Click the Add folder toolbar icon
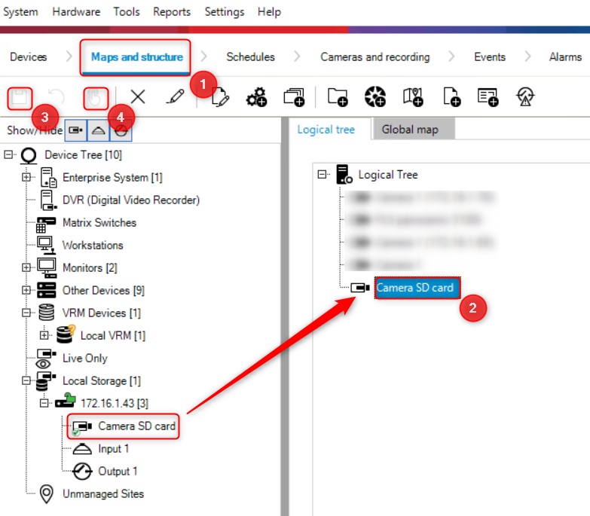Image resolution: width=590 pixels, height=516 pixels. pos(338,97)
